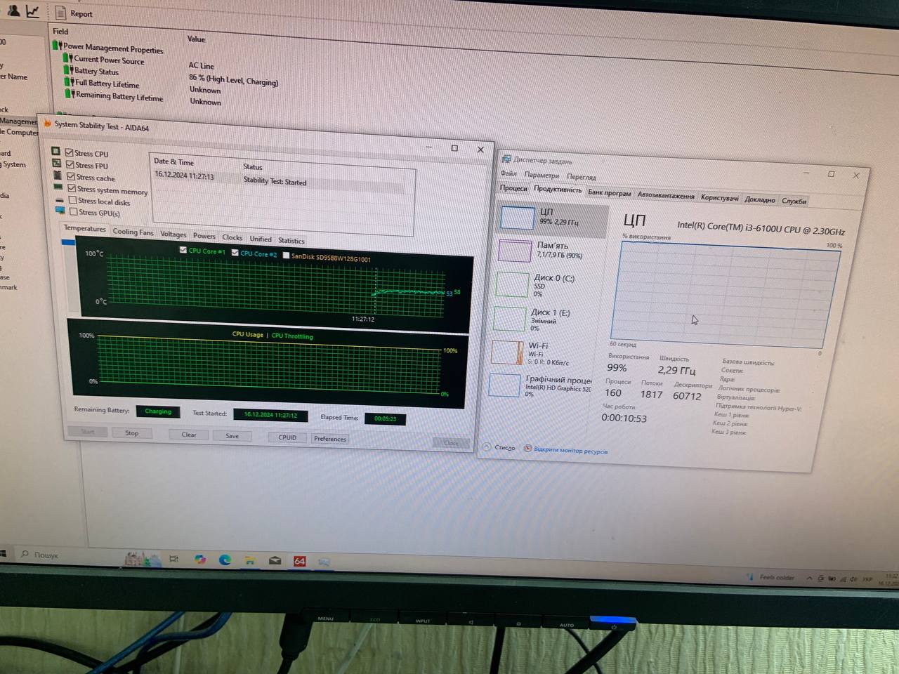Collapse Task Manager with Стисло
Viewport: 899px width, 674px height.
[499, 447]
